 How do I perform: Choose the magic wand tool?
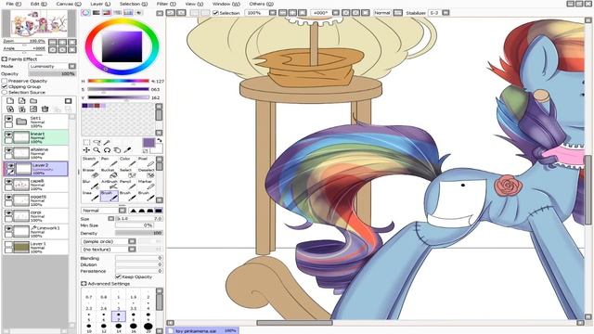click(x=108, y=142)
